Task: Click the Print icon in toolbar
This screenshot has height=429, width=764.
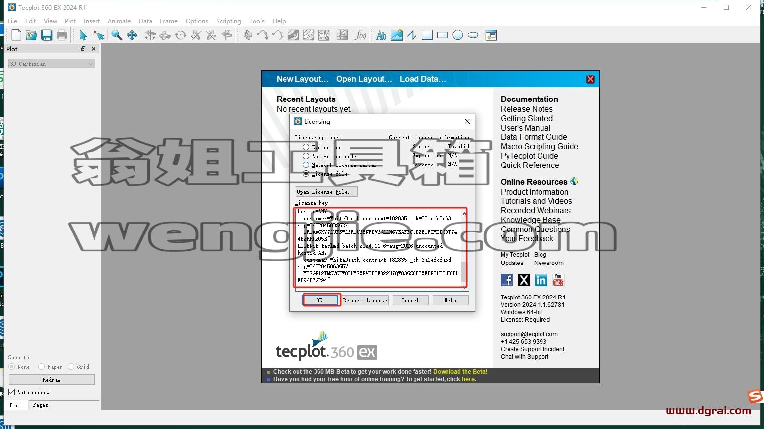Action: click(x=62, y=35)
